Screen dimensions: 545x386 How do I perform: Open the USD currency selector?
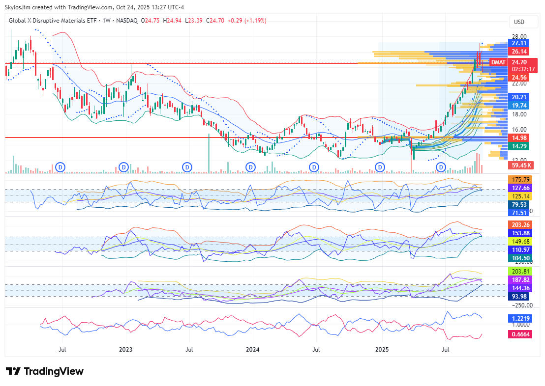point(519,22)
